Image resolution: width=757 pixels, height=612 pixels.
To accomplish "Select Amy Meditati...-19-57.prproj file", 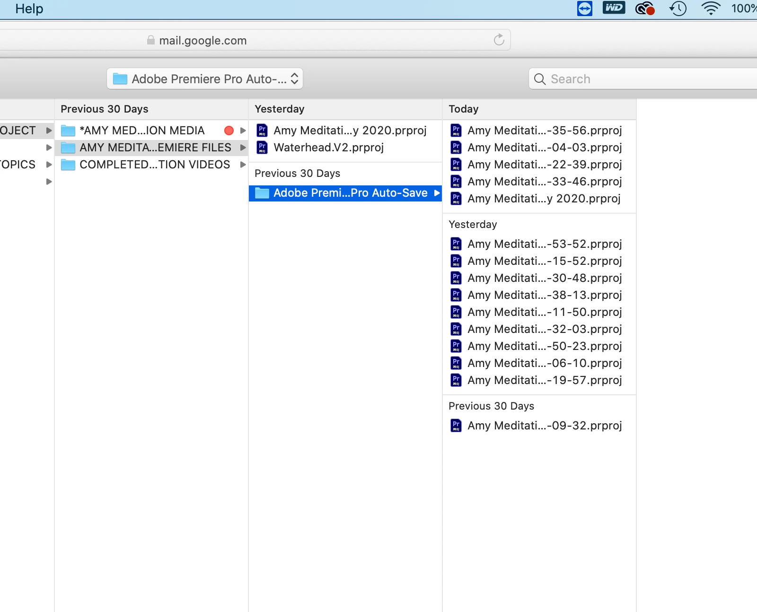I will (x=539, y=380).
